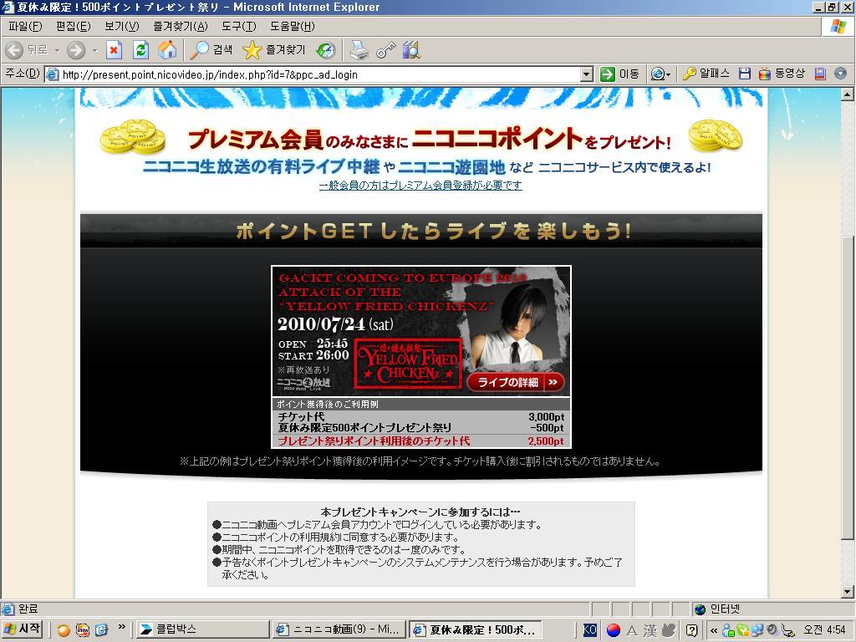Open the 파일(F) menu
Viewport: 856px width, 642px height.
click(25, 26)
